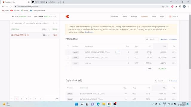Select ICICIPRULI stock in watchlist

tap(35, 29)
